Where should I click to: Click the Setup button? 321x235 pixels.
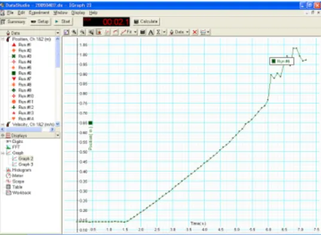(40, 21)
